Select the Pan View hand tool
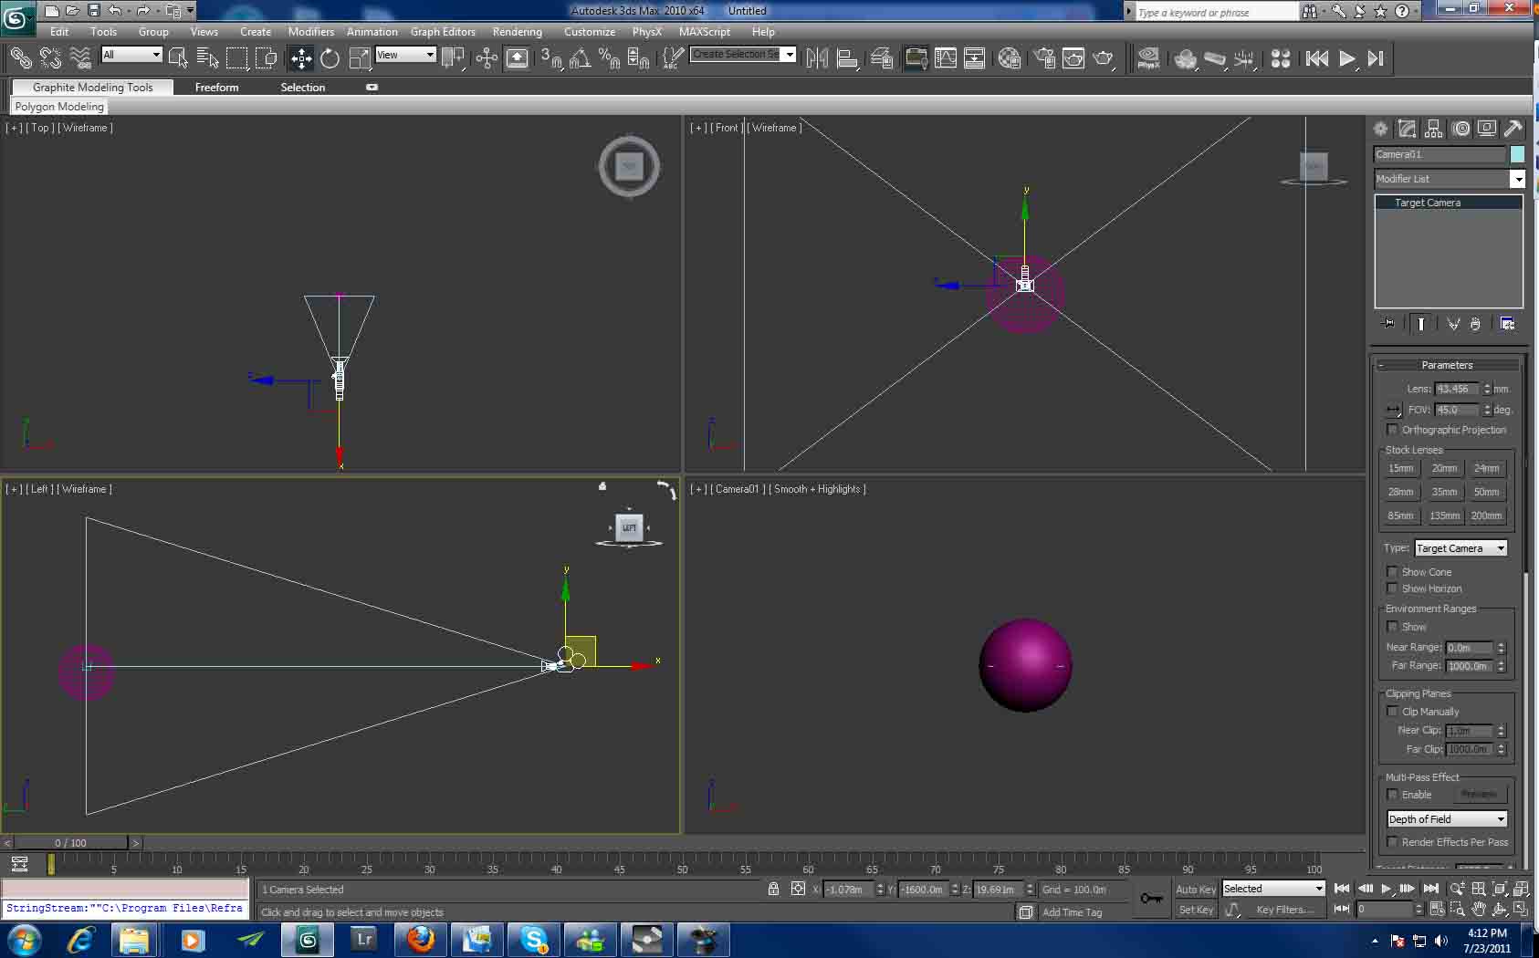Viewport: 1539px width, 958px height. pyautogui.click(x=1479, y=910)
